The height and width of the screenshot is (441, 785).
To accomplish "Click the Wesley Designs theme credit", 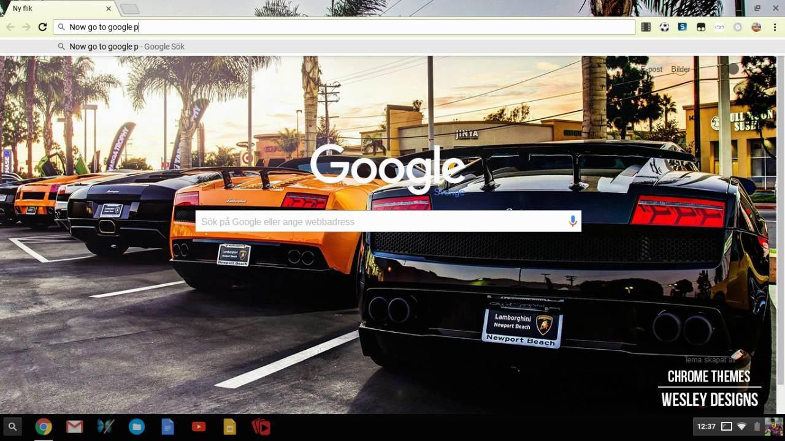I will pyautogui.click(x=710, y=400).
